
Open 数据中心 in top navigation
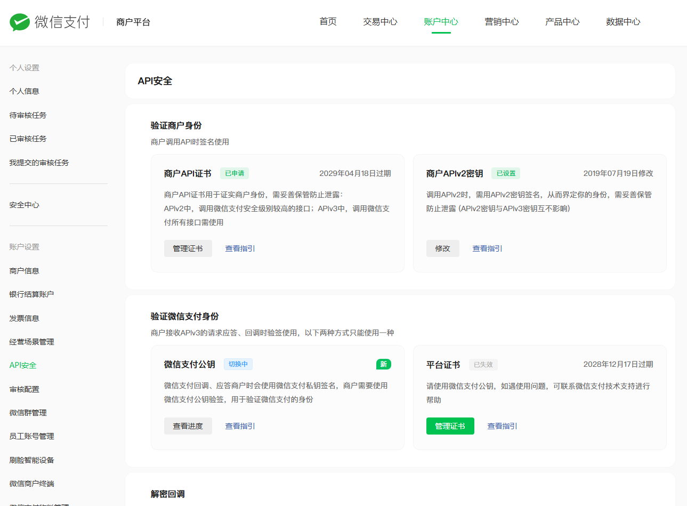click(623, 21)
